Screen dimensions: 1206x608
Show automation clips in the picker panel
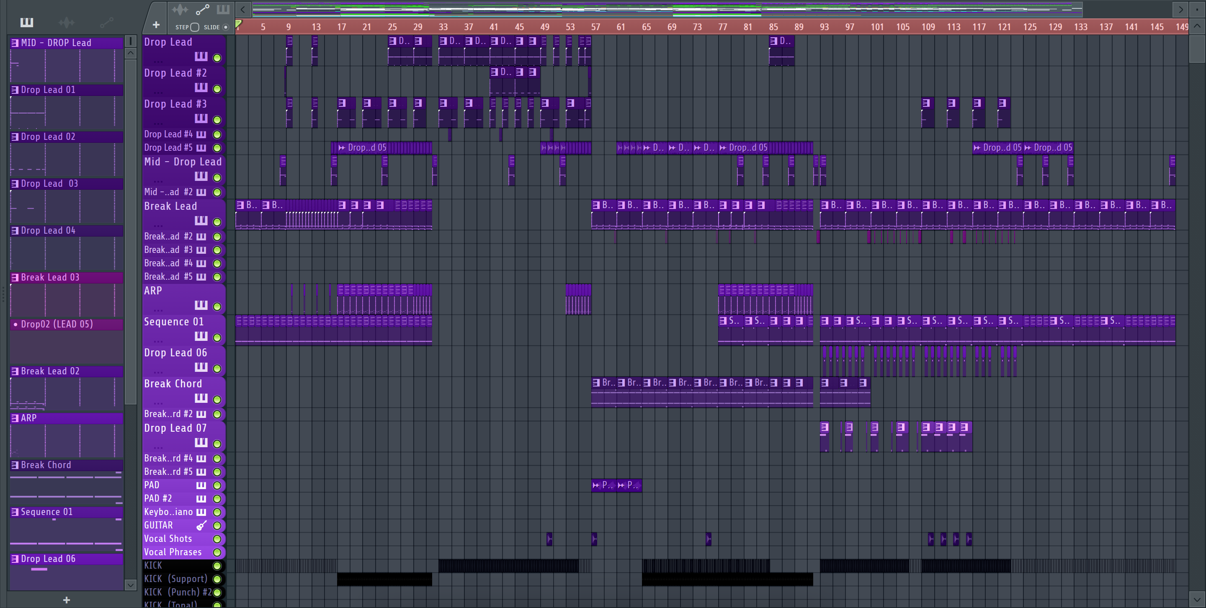[107, 22]
